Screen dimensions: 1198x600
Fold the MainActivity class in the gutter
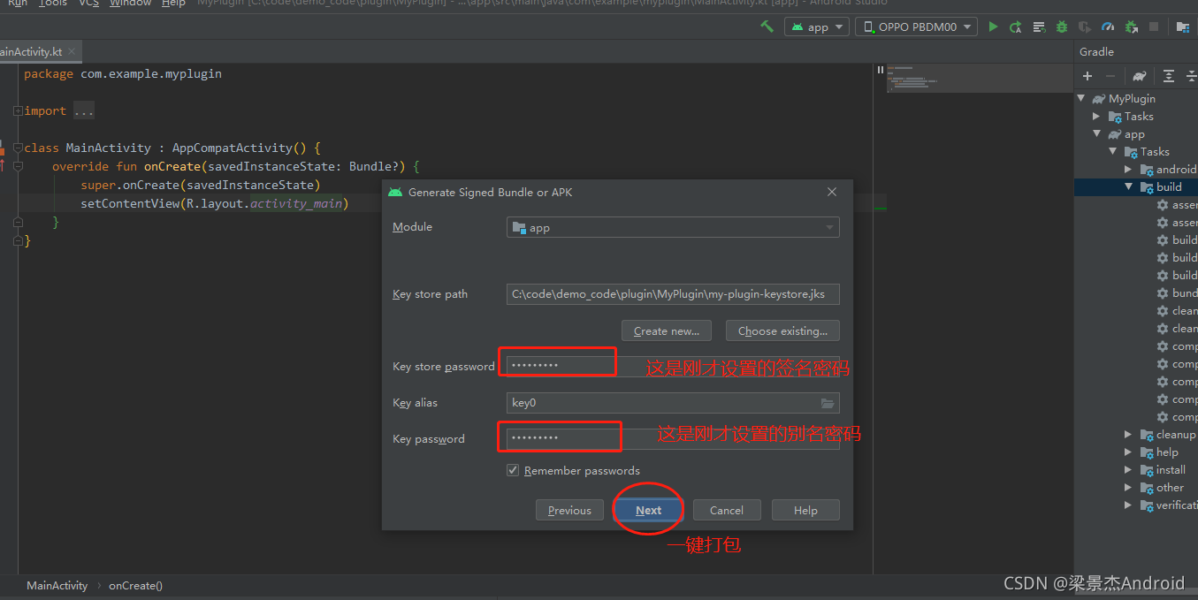pyautogui.click(x=18, y=148)
